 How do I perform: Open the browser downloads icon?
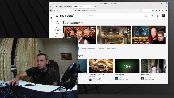click(156, 10)
